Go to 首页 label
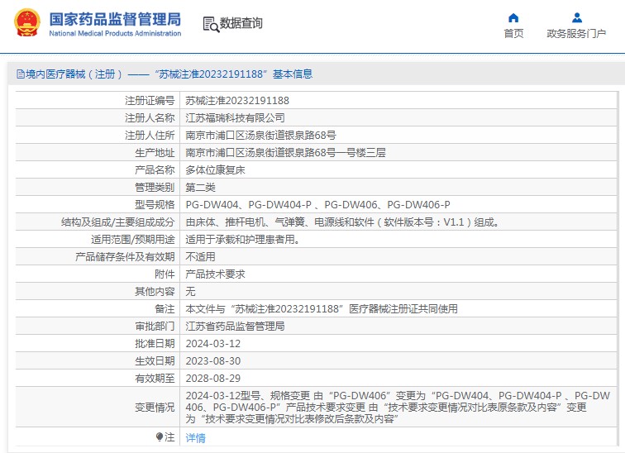This screenshot has width=625, height=453. click(513, 33)
